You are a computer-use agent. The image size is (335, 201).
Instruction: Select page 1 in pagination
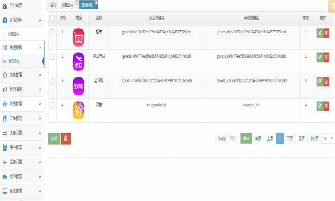point(280,138)
